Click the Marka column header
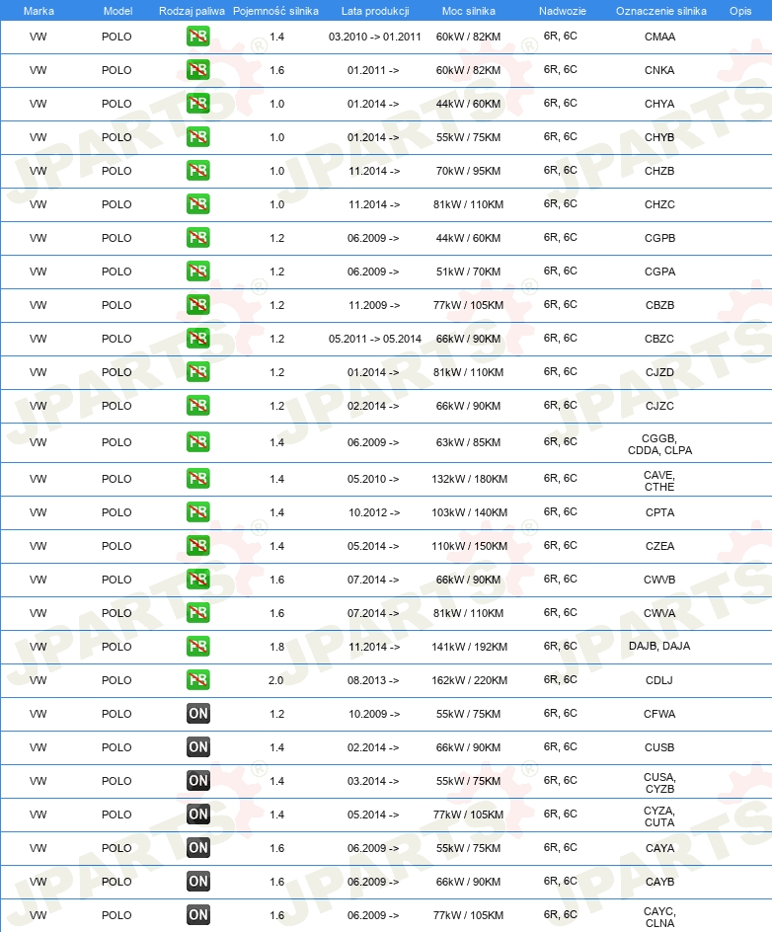Image resolution: width=772 pixels, height=932 pixels. (39, 11)
